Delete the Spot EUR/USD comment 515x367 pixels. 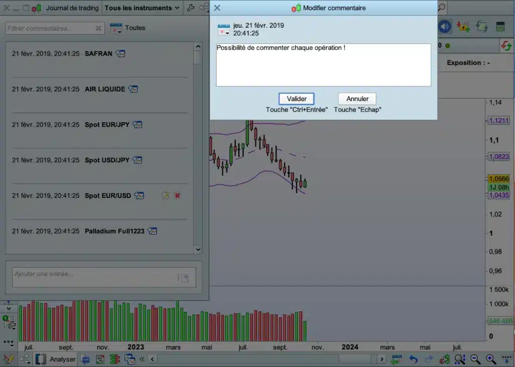point(177,196)
